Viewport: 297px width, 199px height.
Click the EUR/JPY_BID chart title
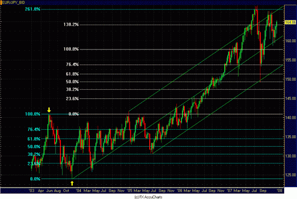(x=13, y=2)
